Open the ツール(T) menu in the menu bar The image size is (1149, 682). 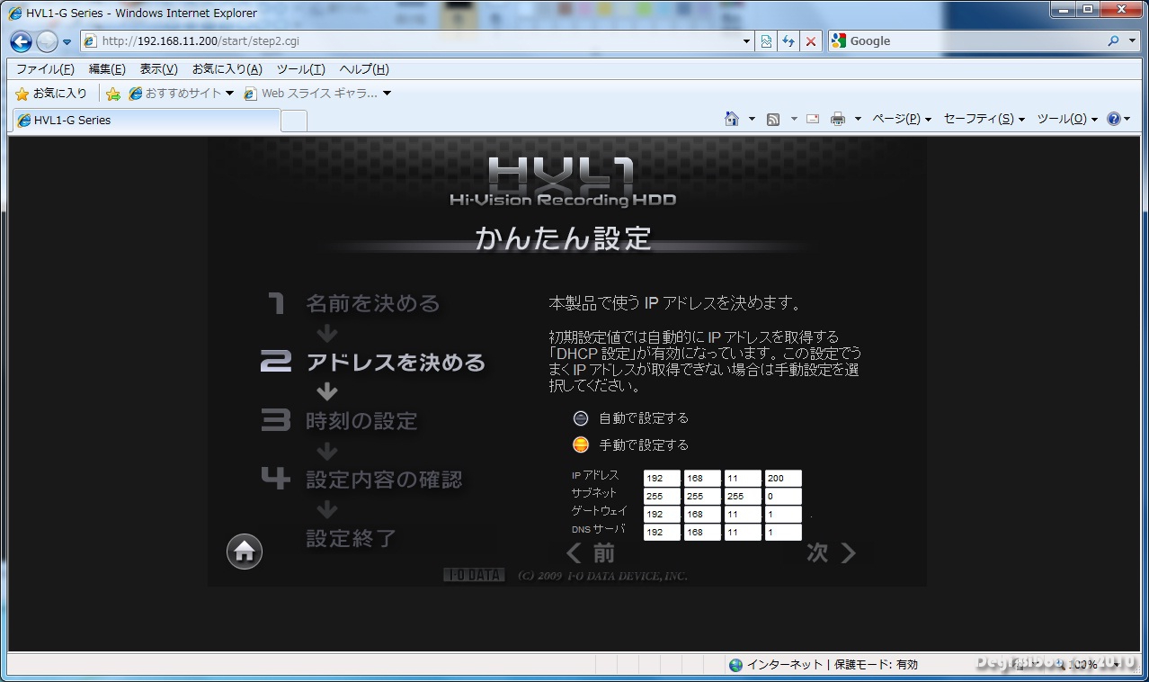(300, 69)
